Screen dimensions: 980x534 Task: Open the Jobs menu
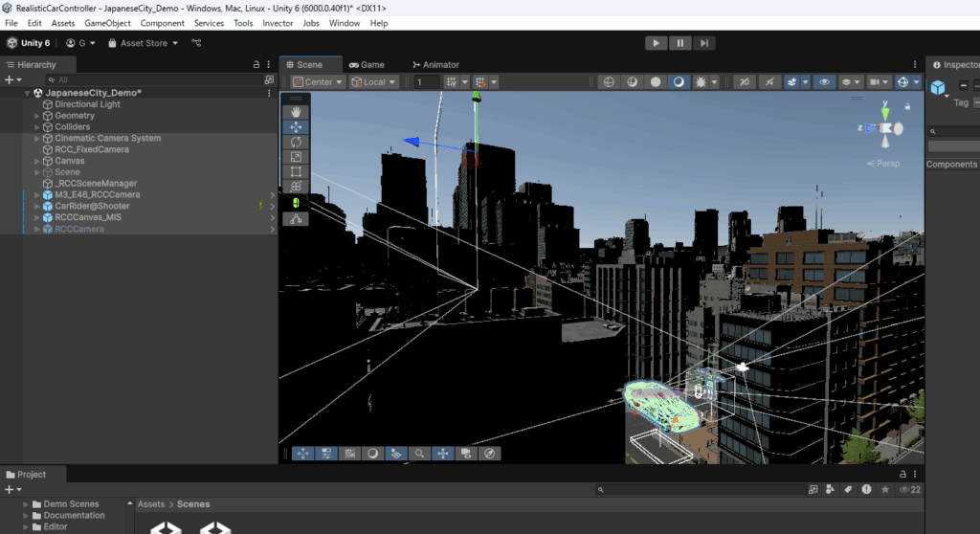pyautogui.click(x=311, y=23)
